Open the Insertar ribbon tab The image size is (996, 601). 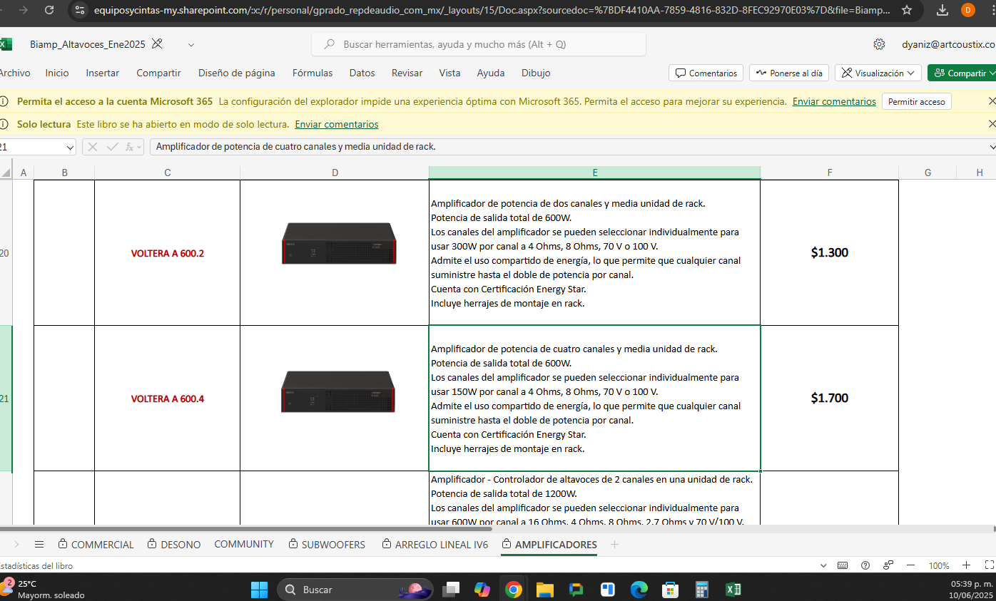click(103, 73)
